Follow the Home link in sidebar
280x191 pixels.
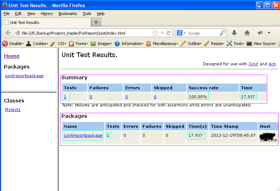click(x=11, y=56)
